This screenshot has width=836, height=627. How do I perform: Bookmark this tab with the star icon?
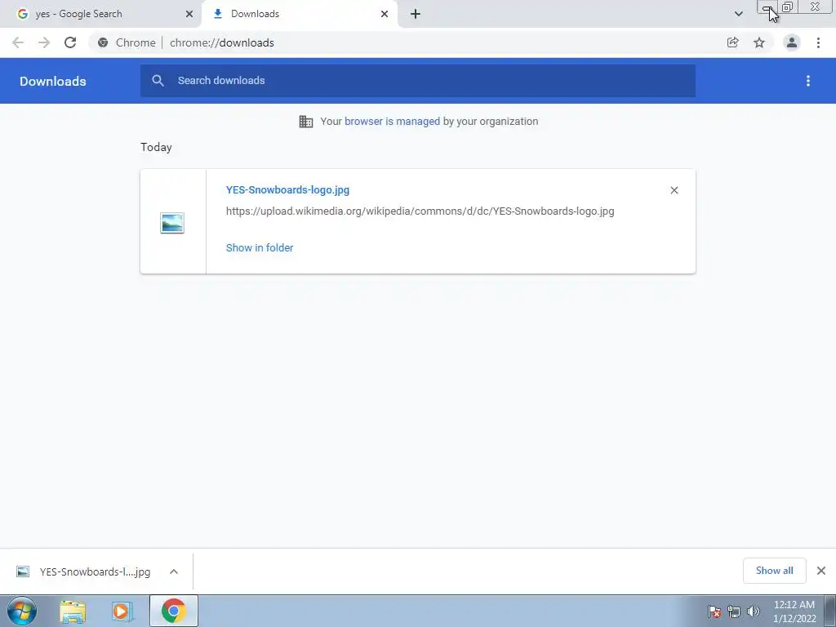(759, 42)
